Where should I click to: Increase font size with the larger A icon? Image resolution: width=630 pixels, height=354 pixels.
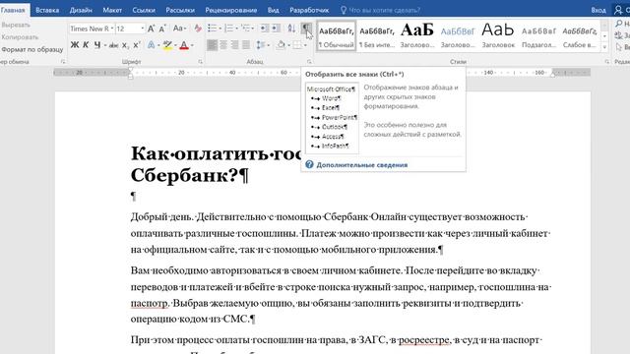tap(151, 29)
